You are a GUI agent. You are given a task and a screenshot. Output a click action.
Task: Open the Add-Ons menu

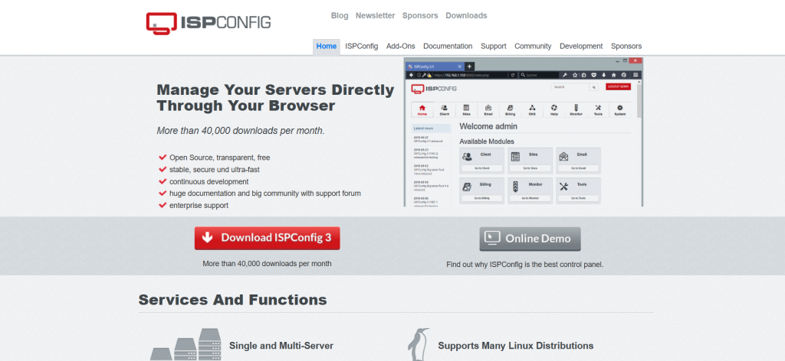(400, 46)
